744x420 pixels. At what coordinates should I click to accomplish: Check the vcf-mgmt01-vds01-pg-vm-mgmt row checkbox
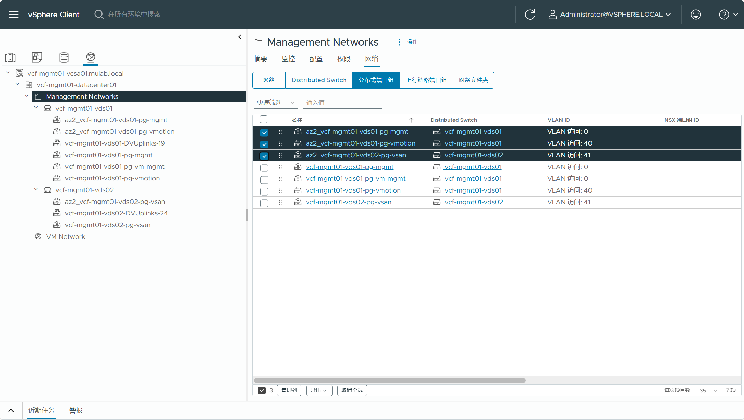(264, 179)
